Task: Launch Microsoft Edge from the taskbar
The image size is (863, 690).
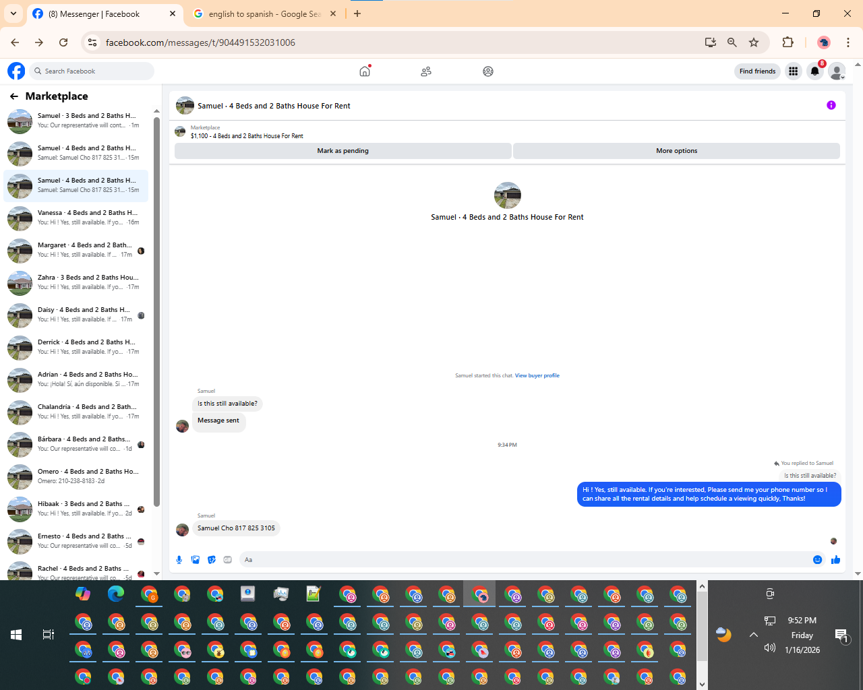Action: 116,594
